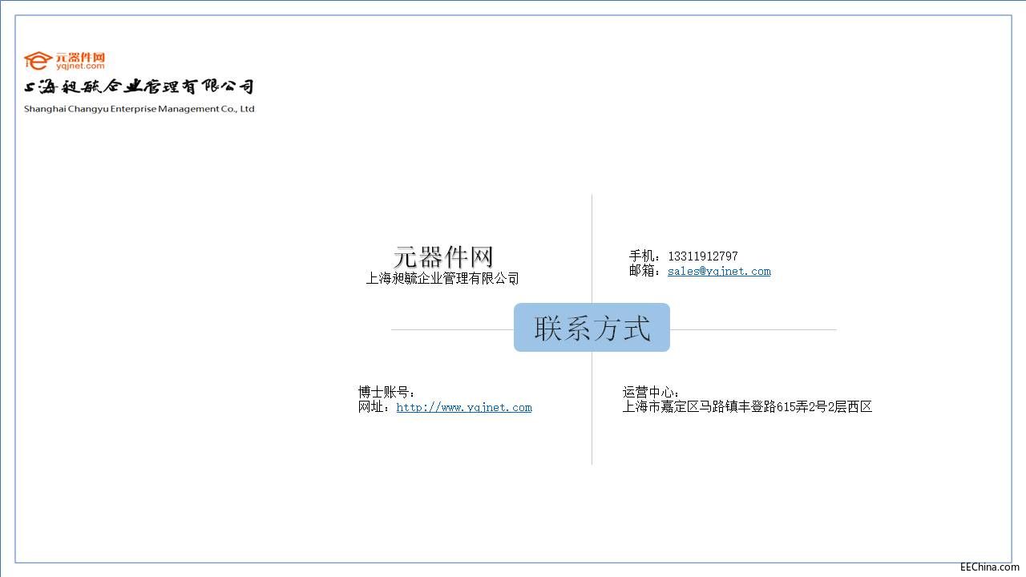
Task: Click the address 上海市嘉定区马路镇丰登路615弄2号2层西区
Action: [747, 407]
